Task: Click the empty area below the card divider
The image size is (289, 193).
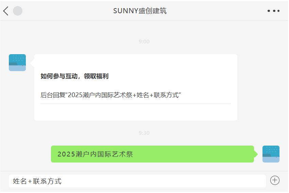Action: 135,112
